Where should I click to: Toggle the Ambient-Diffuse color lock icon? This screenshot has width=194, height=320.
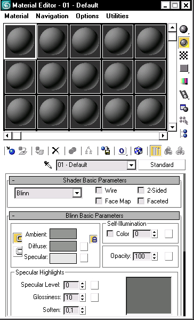18,238
